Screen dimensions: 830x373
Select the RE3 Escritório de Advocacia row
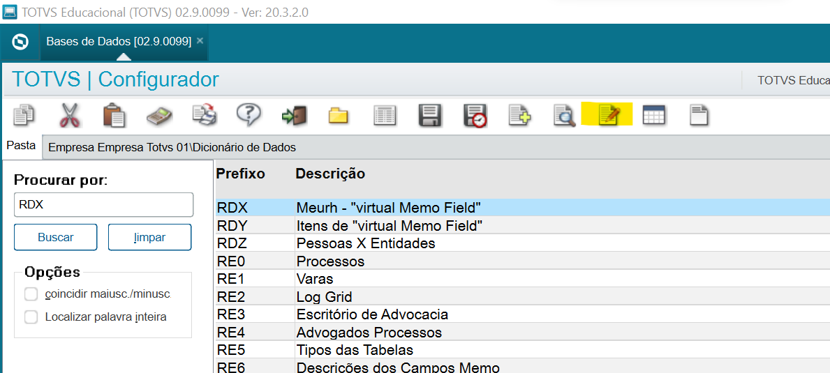[522, 314]
